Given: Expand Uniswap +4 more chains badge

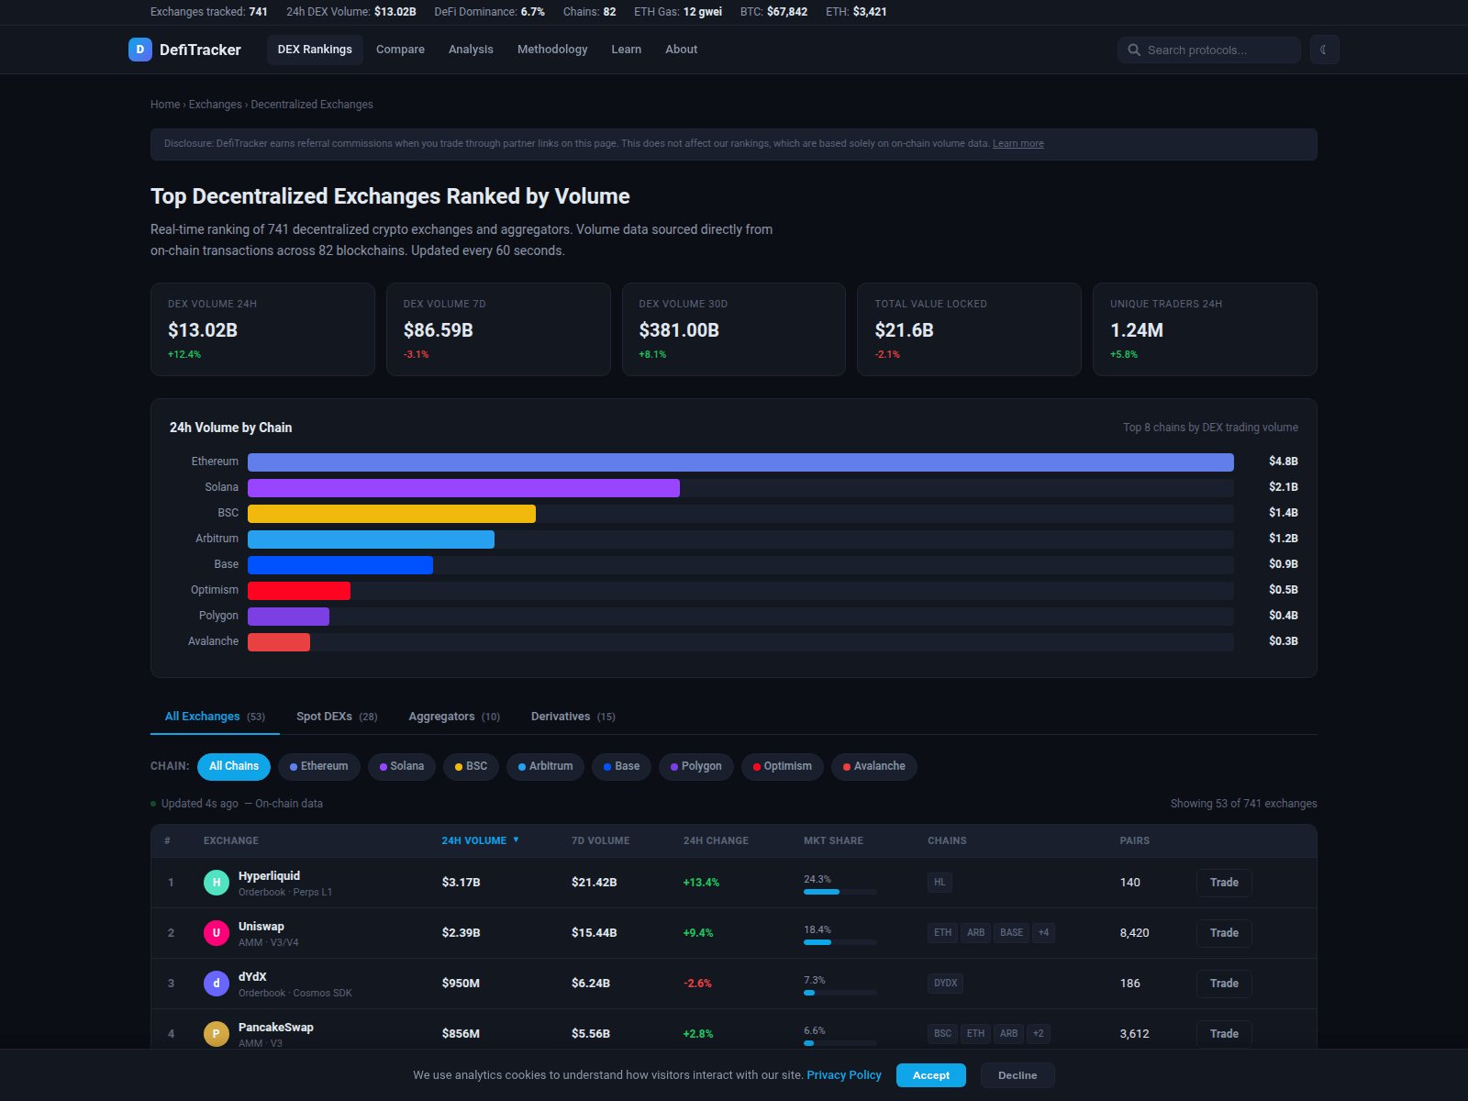Looking at the screenshot, I should (1043, 933).
